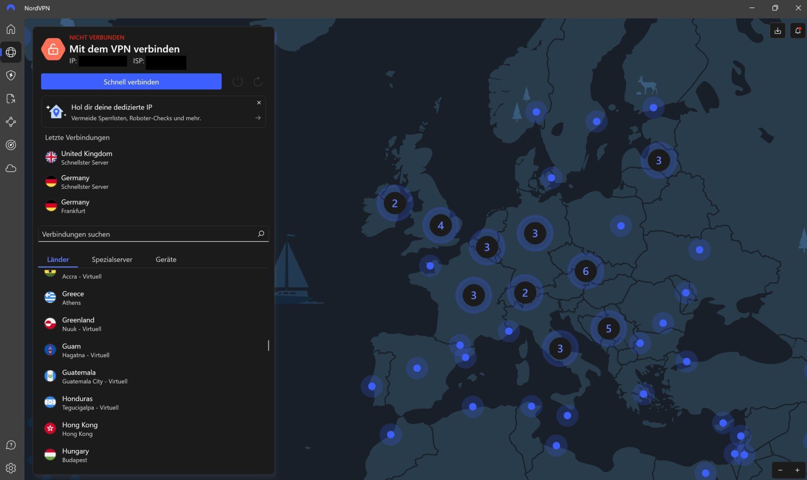Viewport: 807px width, 480px height.
Task: Click the Honduras flag icon
Action: [x=50, y=402]
